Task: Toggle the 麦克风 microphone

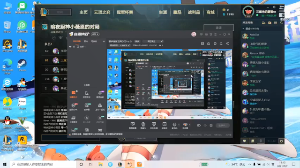Action: pos(174,126)
